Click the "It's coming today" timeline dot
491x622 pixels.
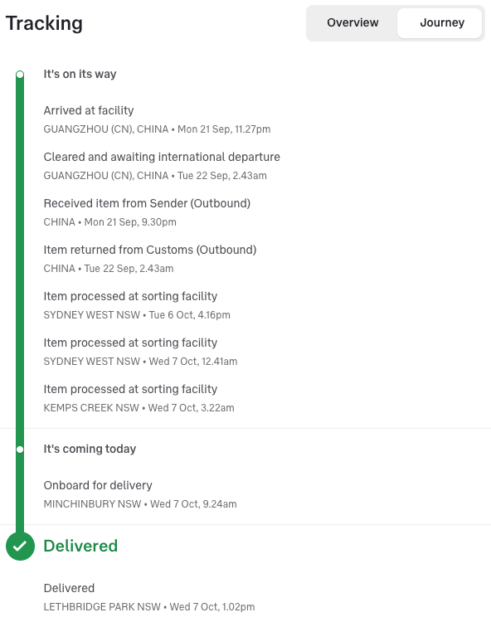pos(20,449)
